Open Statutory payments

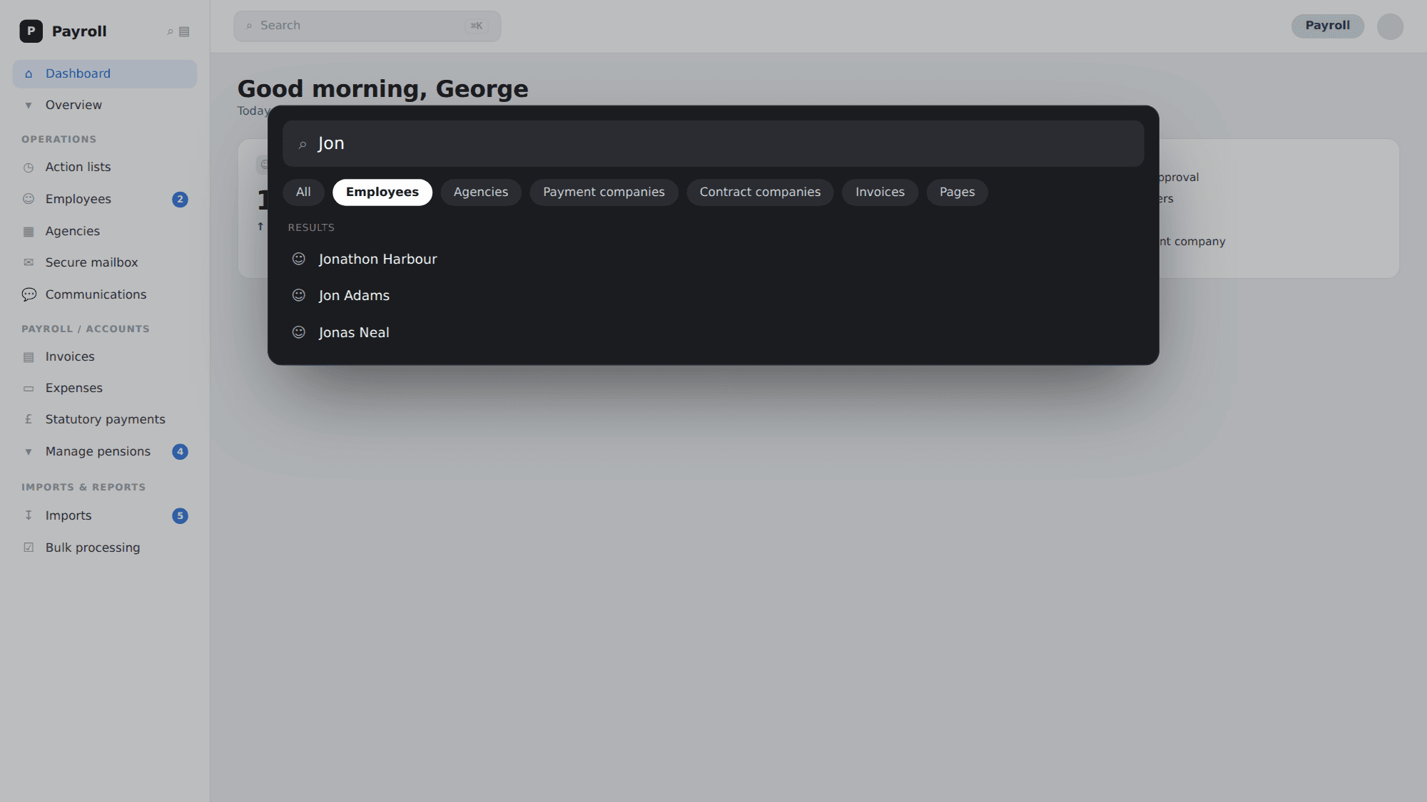[x=105, y=419]
